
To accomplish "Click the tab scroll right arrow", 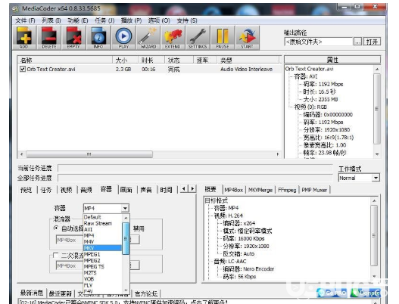I will coord(192,188).
